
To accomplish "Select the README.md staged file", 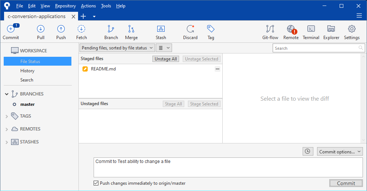I will click(x=151, y=69).
